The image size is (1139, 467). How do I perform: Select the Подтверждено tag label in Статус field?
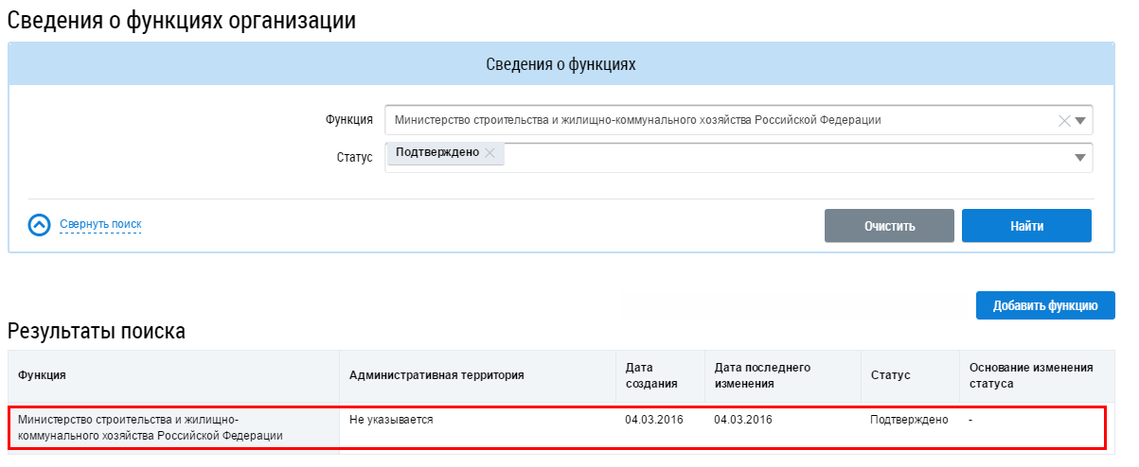(x=437, y=153)
